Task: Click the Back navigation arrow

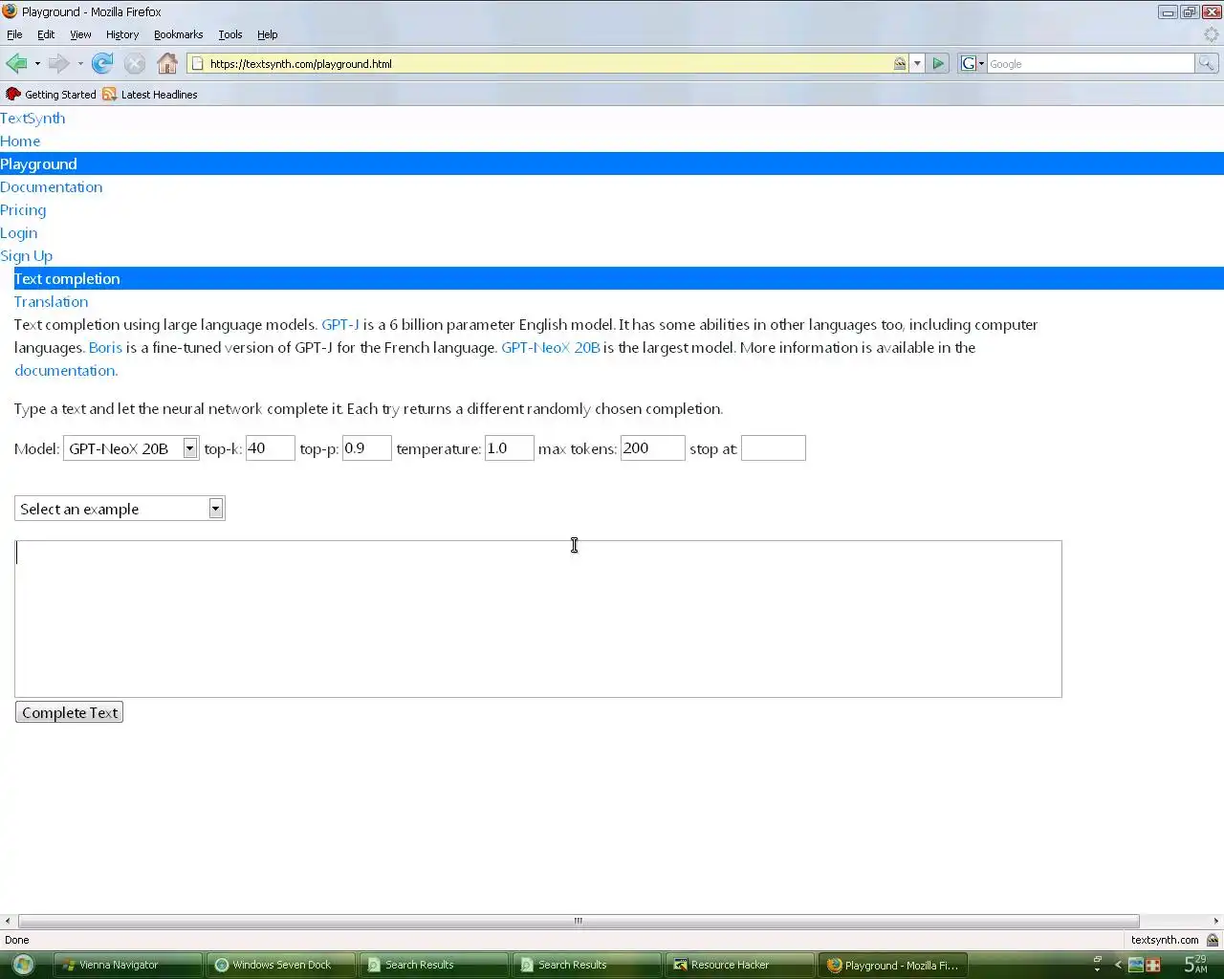Action: [16, 64]
